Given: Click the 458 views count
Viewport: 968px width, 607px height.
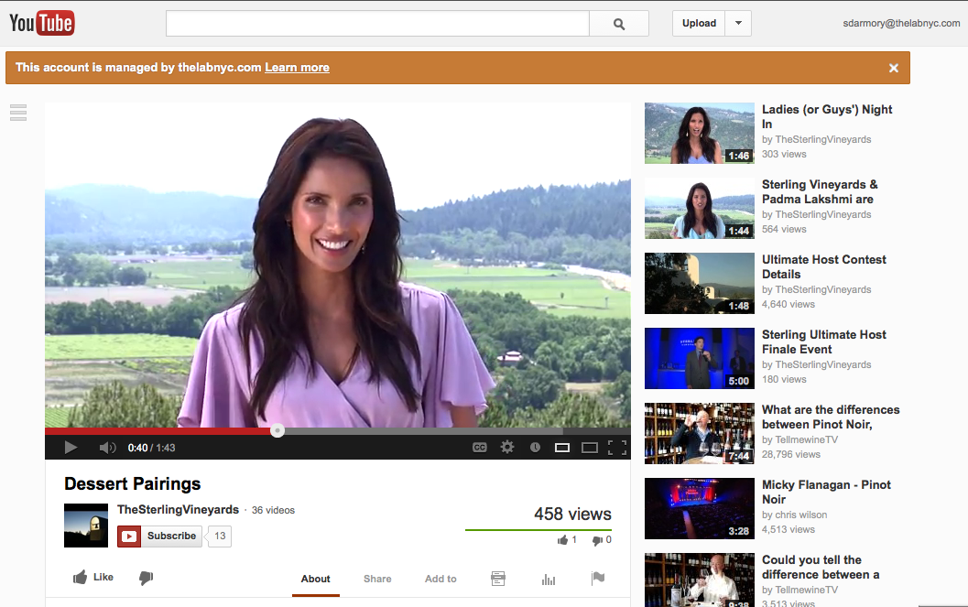Looking at the screenshot, I should [x=572, y=514].
